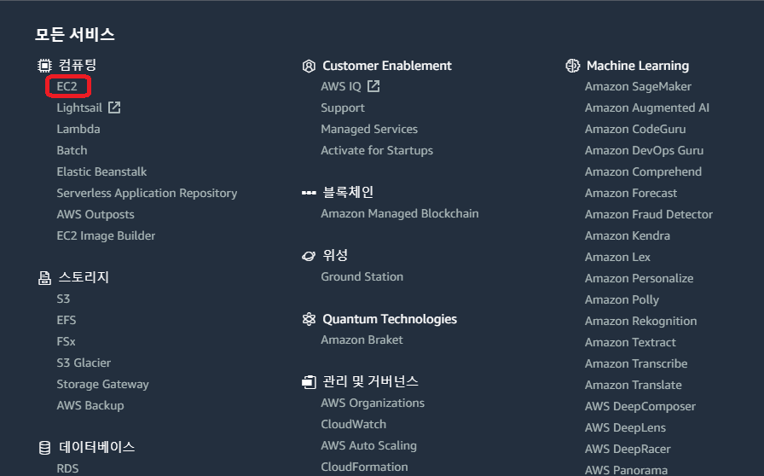Click the Compute category chip icon
764x476 pixels.
pos(44,66)
